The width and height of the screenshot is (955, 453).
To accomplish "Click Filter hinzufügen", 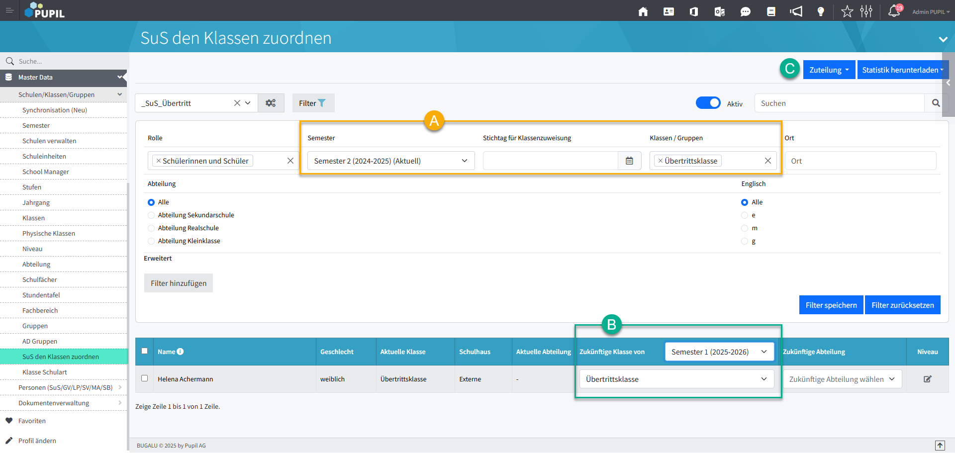I will click(x=179, y=283).
